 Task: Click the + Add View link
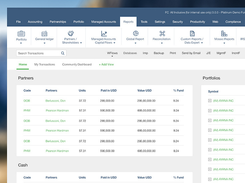point(106,64)
